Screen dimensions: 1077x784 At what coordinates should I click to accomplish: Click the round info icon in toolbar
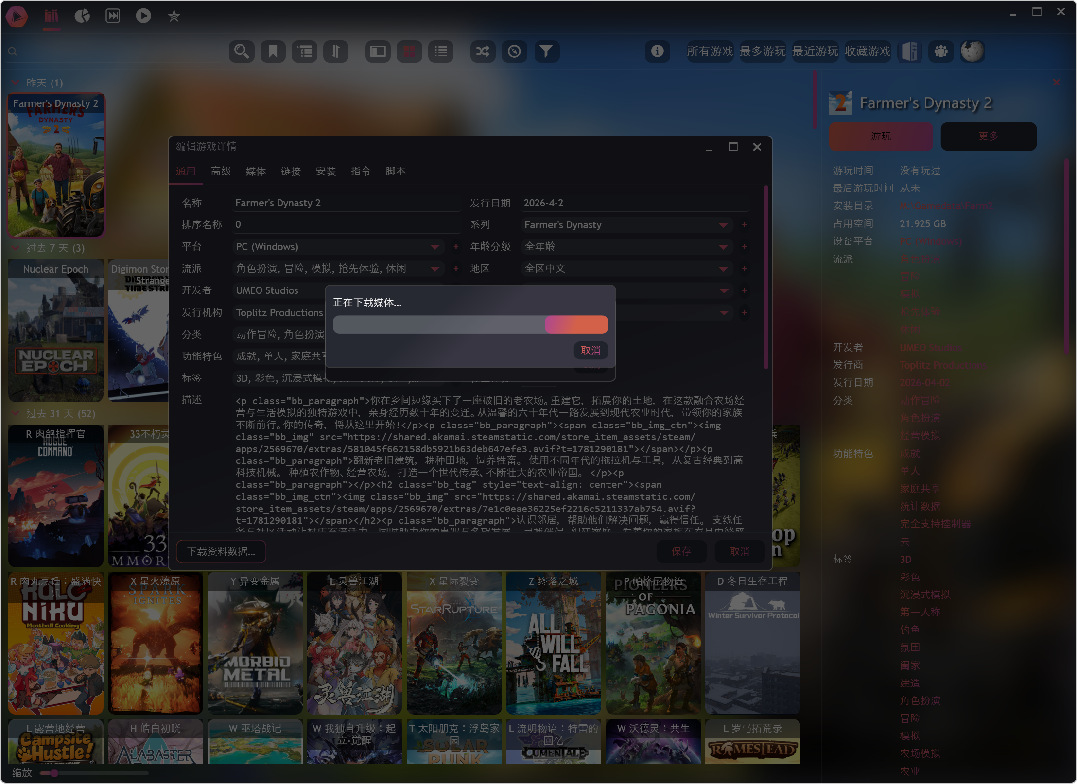(657, 51)
